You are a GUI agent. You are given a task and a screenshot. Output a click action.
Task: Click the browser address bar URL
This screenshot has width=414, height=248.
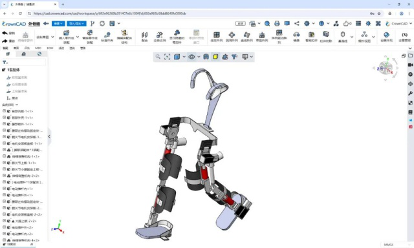tap(109, 14)
